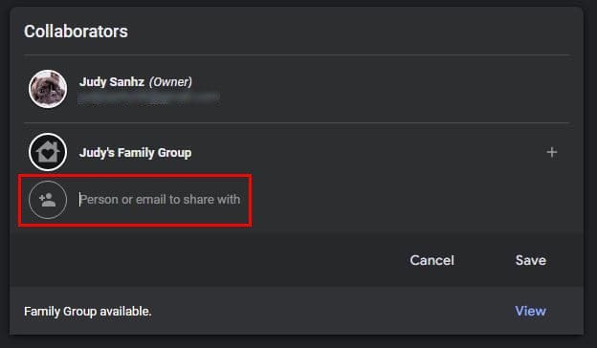
Task: Click the Collaborators dialog heading
Action: point(76,32)
